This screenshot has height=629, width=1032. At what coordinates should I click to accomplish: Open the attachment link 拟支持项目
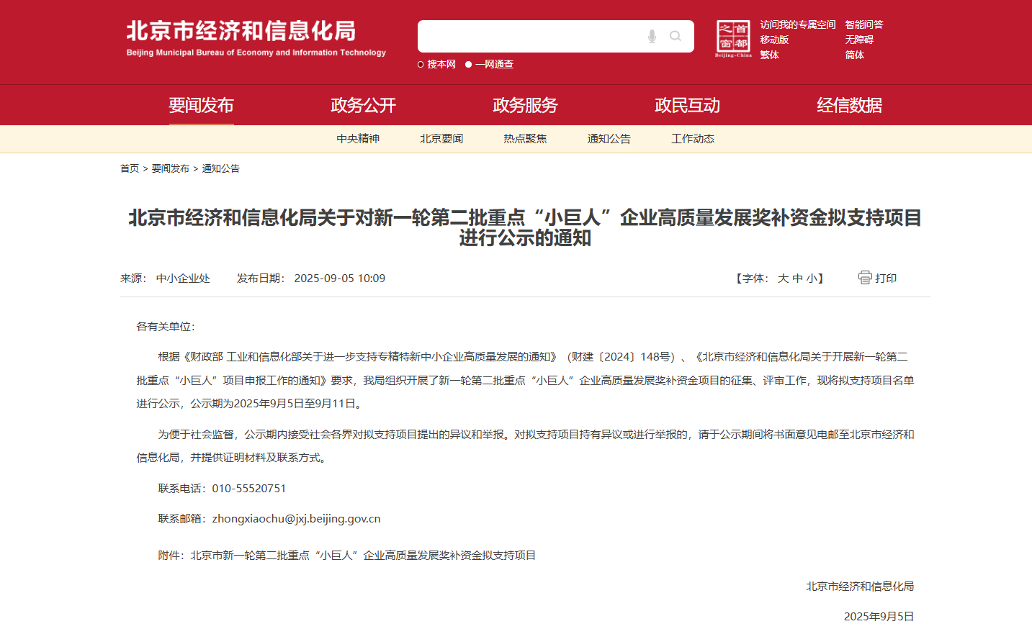pos(363,556)
